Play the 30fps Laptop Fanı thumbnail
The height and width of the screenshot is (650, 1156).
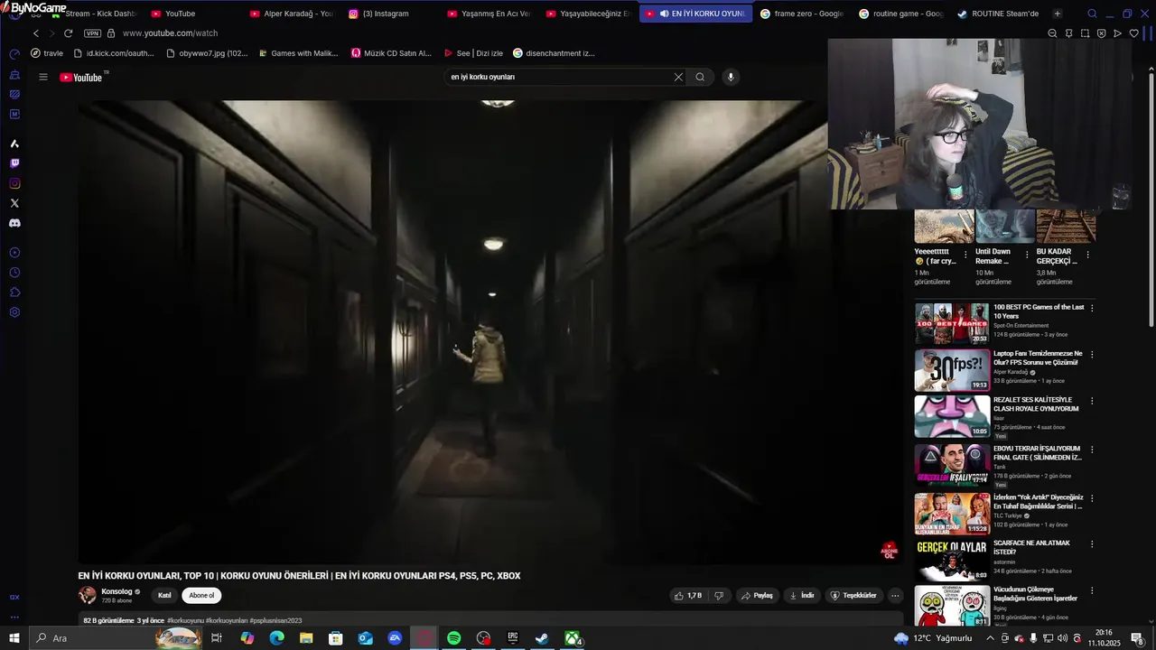click(x=952, y=370)
